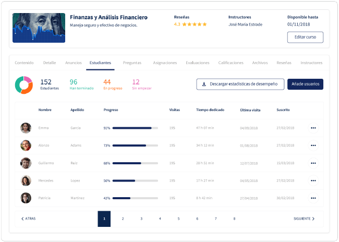Click the 152 Estudiantes count
339x242 pixels.
[x=50, y=84]
